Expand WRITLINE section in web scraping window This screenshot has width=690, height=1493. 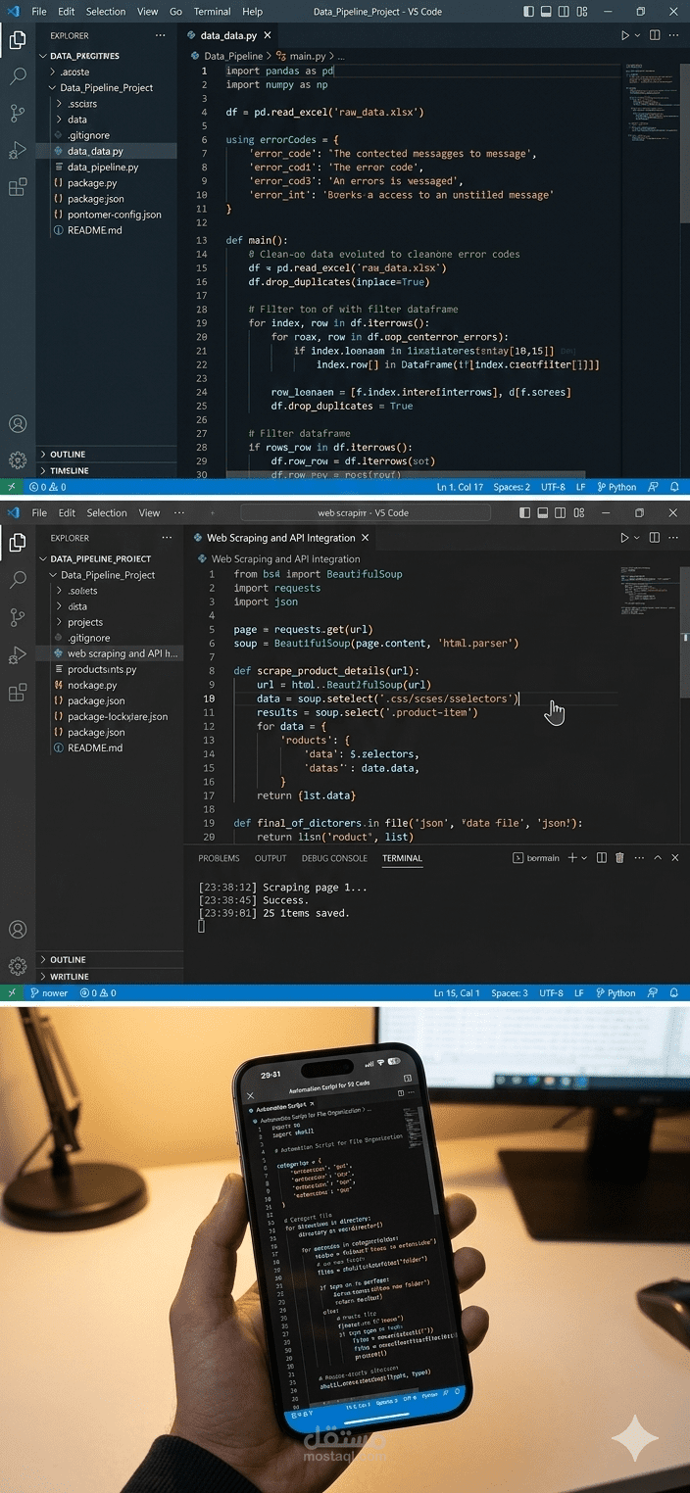click(110, 977)
